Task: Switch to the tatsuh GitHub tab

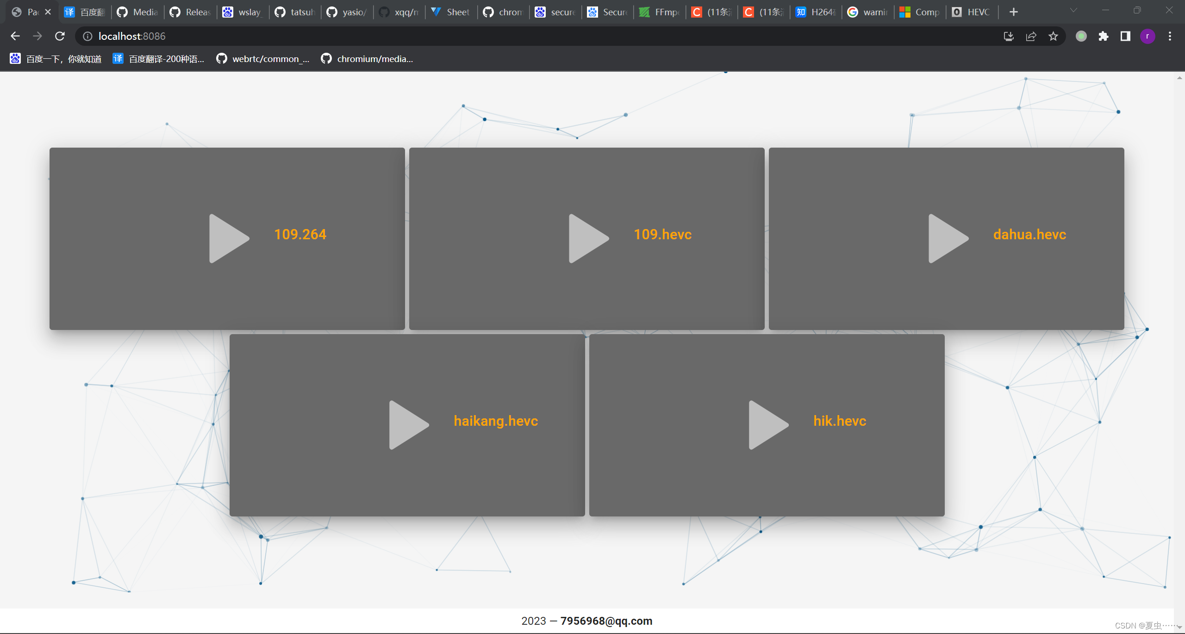Action: click(x=295, y=12)
